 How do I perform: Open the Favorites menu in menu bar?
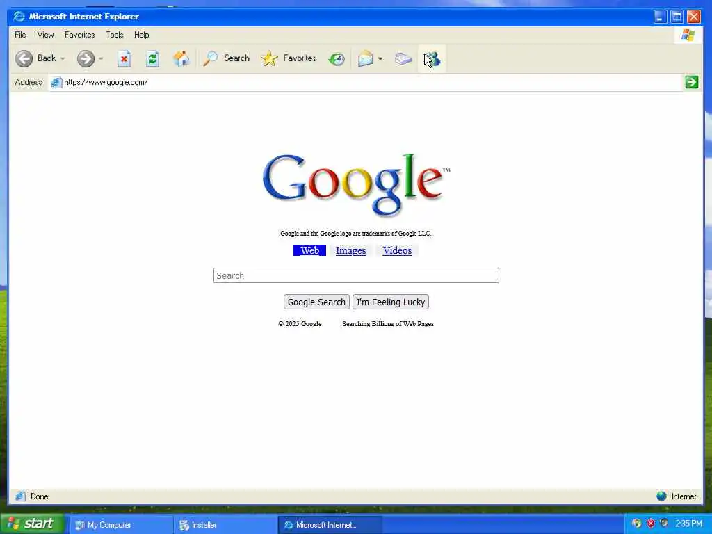tap(79, 35)
